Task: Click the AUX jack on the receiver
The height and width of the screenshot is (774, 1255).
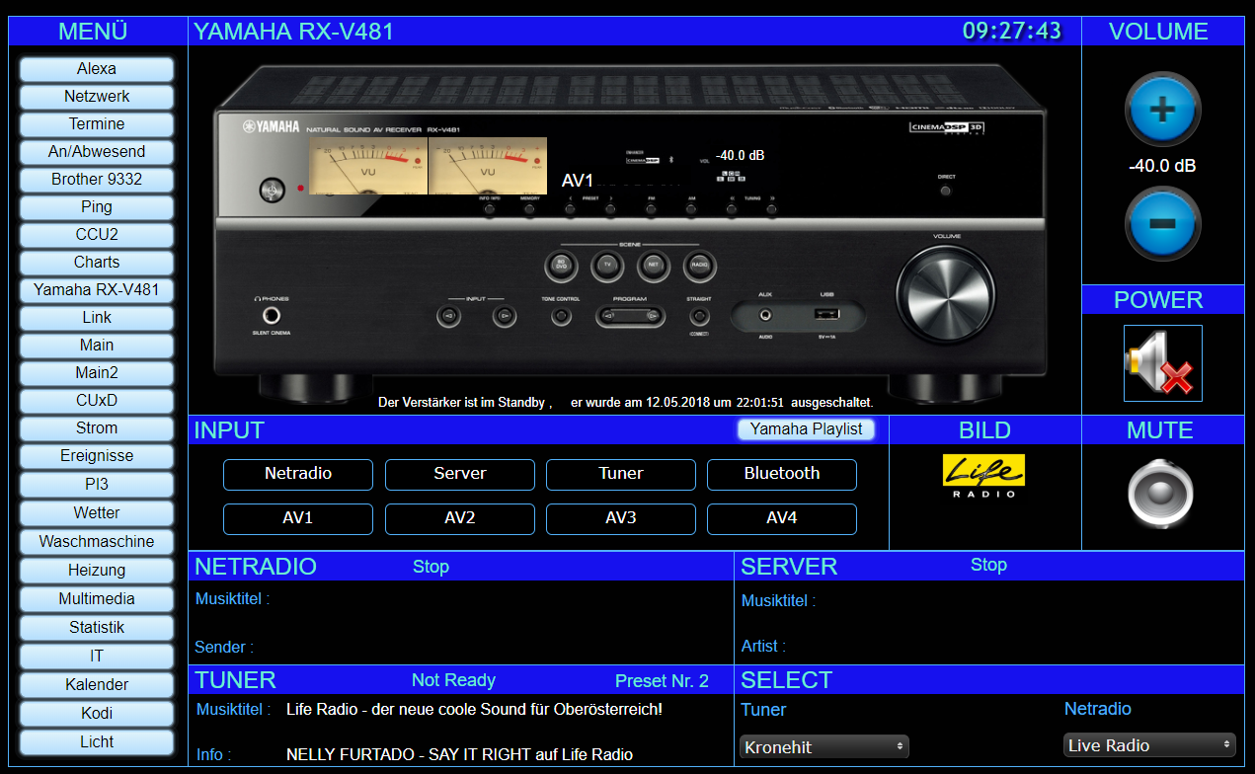Action: (764, 315)
